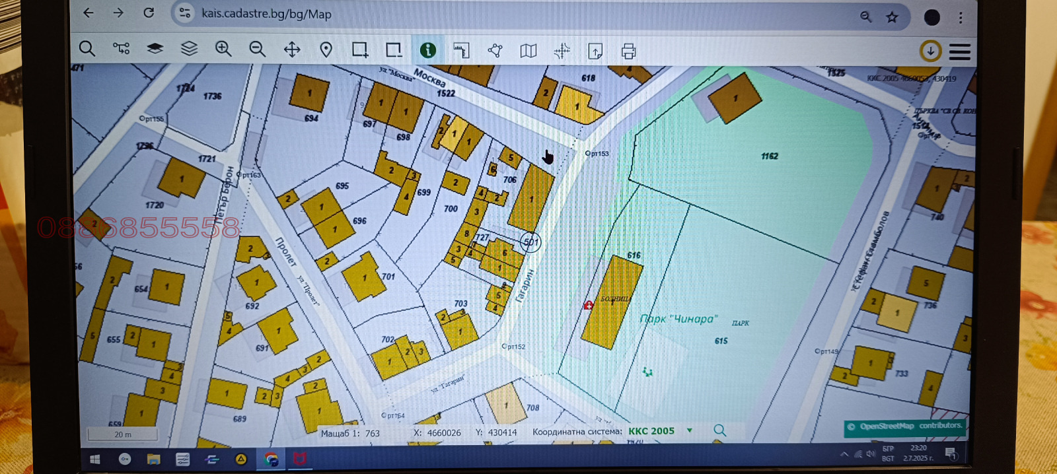The width and height of the screenshot is (1057, 474).
Task: Click the X coordinate value field
Action: click(x=443, y=433)
